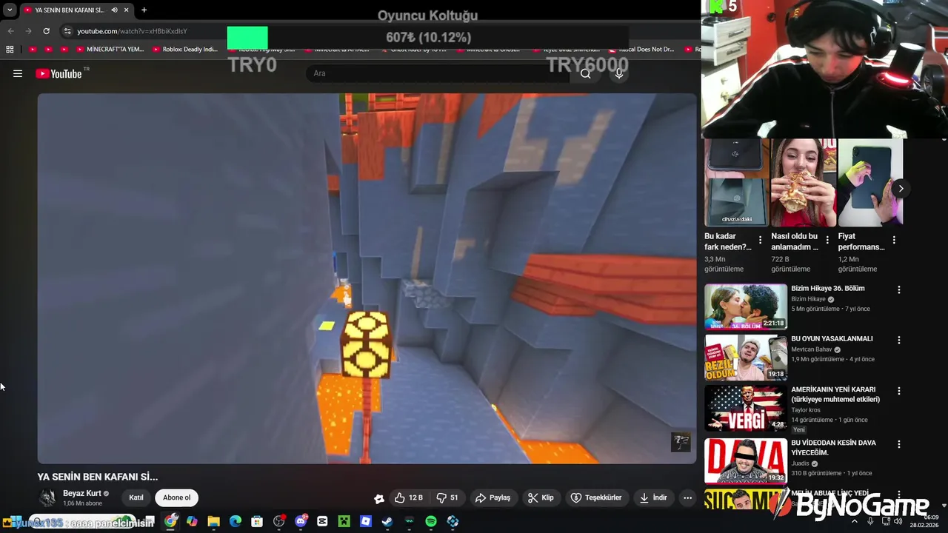This screenshot has height=533, width=948.
Task: Open options for Nasıl oldu bu Short
Action: tap(827, 240)
